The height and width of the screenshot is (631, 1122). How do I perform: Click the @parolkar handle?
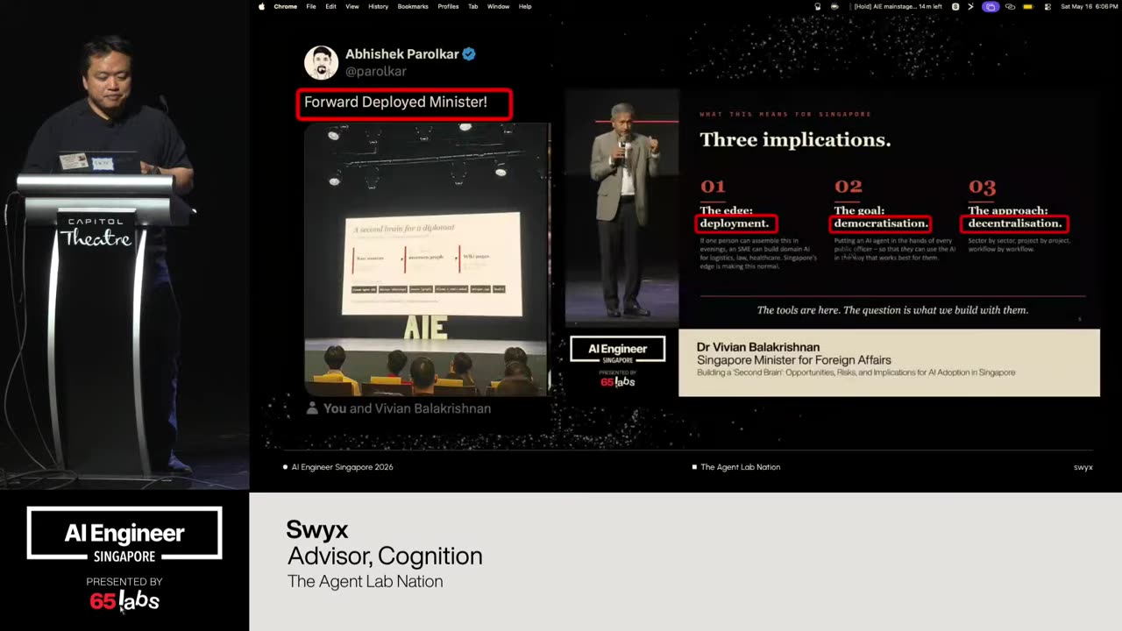tap(375, 71)
